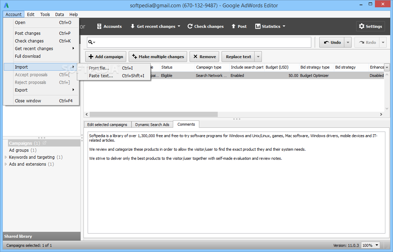Click the Shared library panel header
The width and height of the screenshot is (393, 252).
click(42, 236)
